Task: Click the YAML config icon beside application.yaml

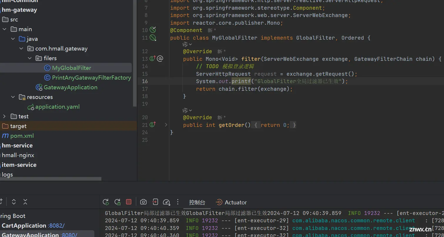Action: click(x=31, y=107)
